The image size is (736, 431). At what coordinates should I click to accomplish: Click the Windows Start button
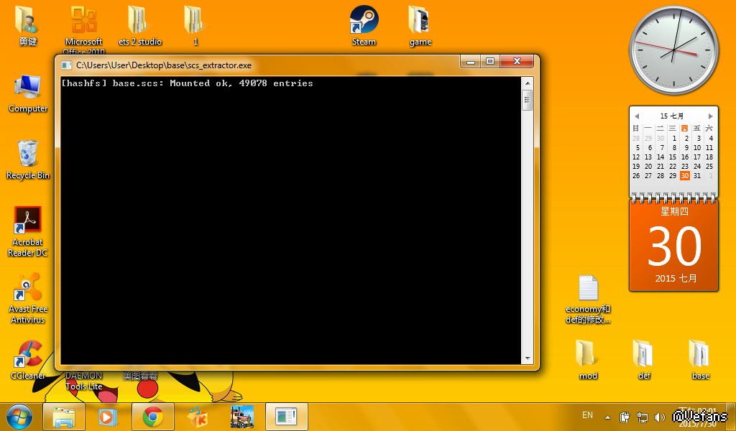click(x=19, y=417)
